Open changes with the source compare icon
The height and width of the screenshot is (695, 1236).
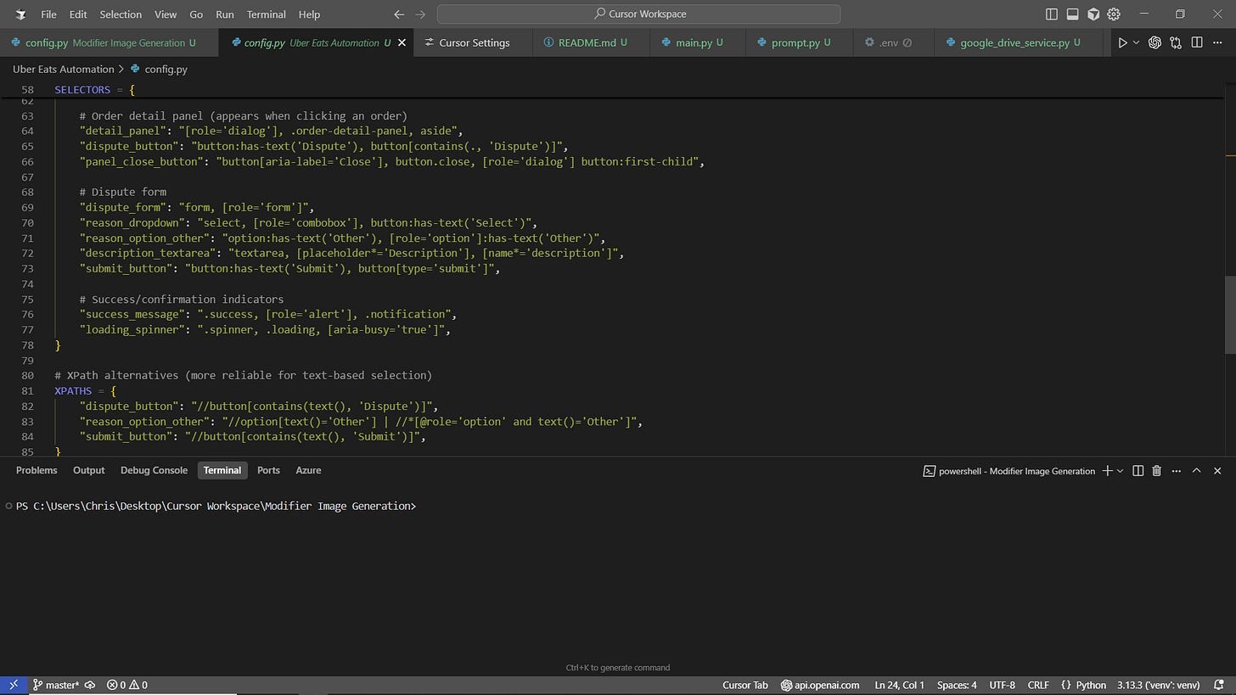[1176, 42]
